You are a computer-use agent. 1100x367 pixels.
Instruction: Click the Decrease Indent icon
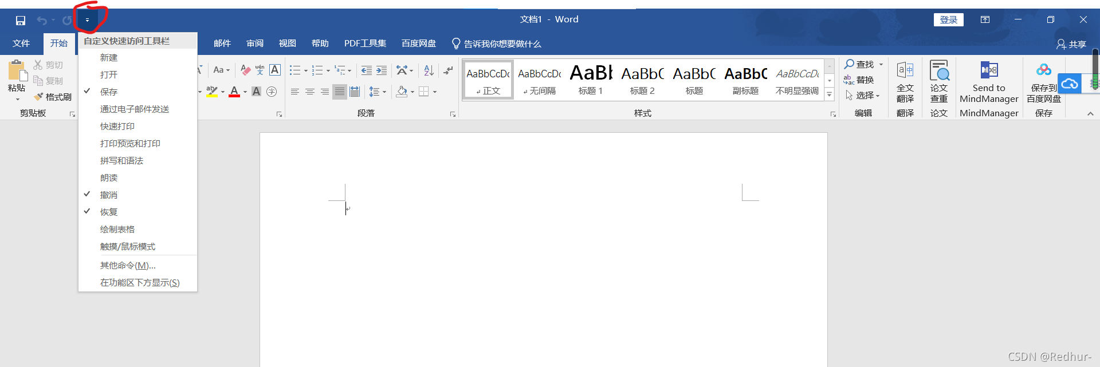click(367, 70)
